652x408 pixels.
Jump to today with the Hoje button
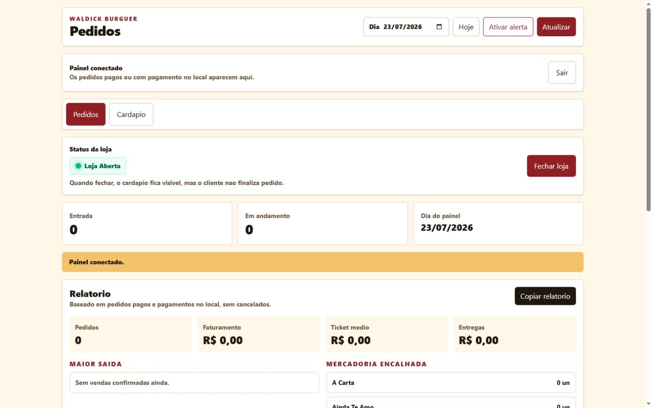pos(466,27)
